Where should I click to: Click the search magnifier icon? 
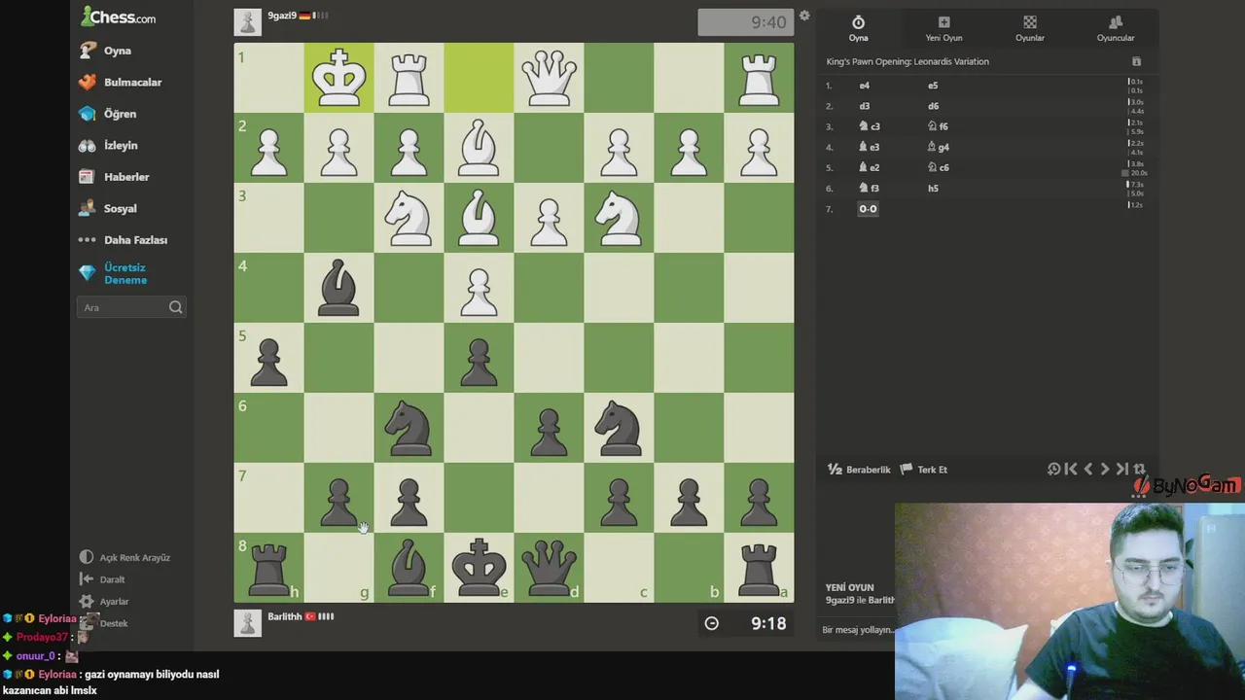click(x=175, y=307)
